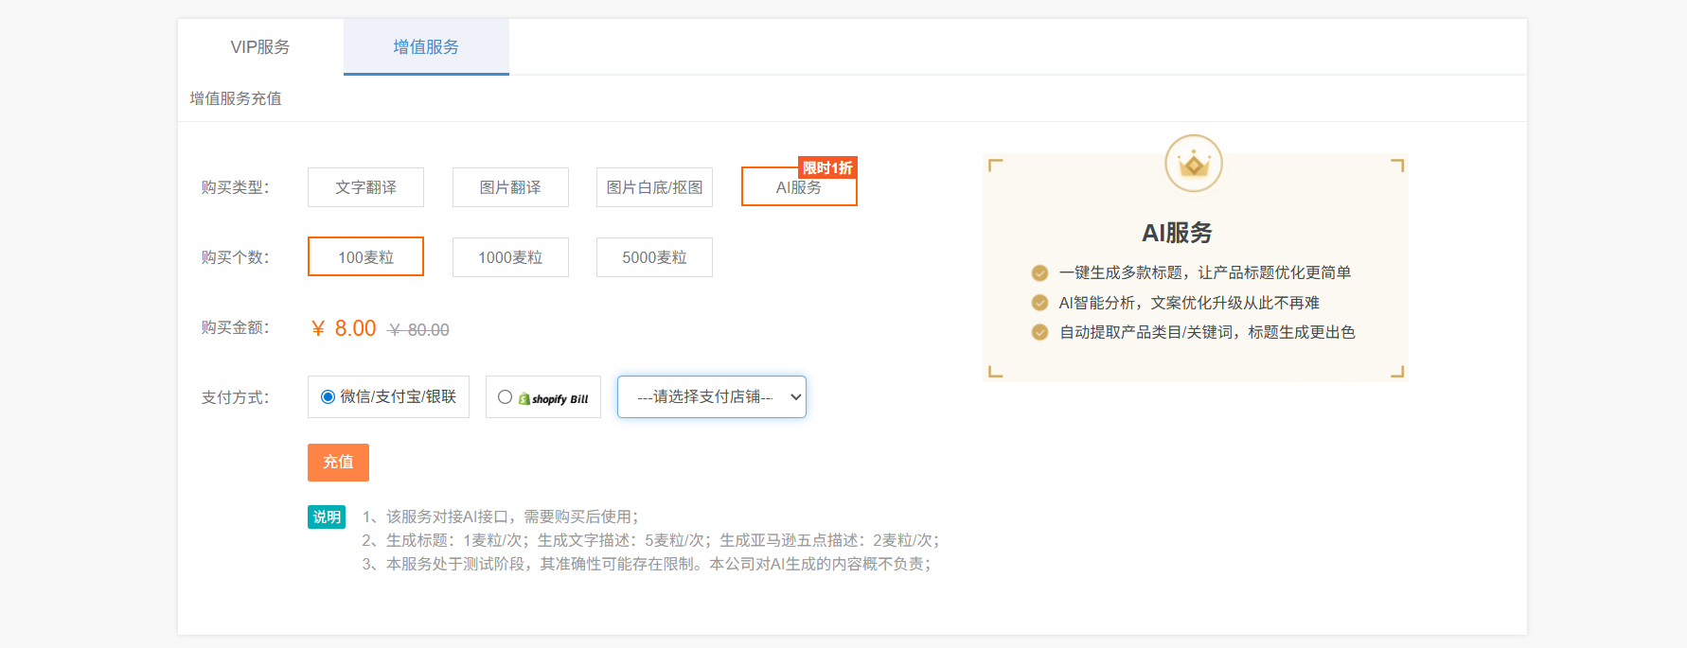Select the 1000麦粒 quantity option
The width and height of the screenshot is (1687, 648).
click(510, 257)
